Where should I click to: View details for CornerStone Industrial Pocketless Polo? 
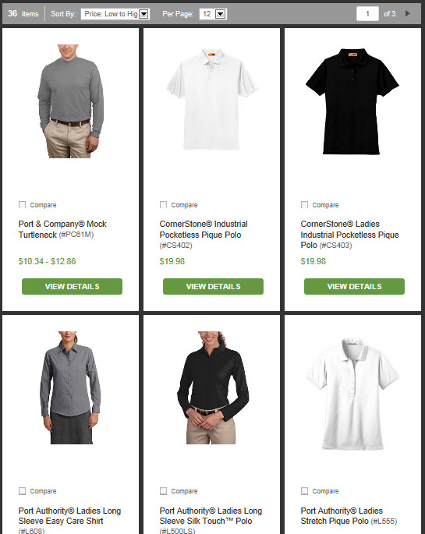point(213,286)
